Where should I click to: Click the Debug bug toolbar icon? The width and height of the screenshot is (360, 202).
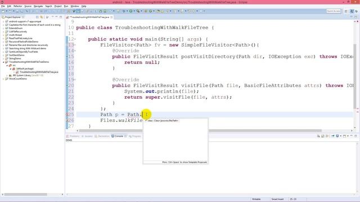tap(124, 11)
